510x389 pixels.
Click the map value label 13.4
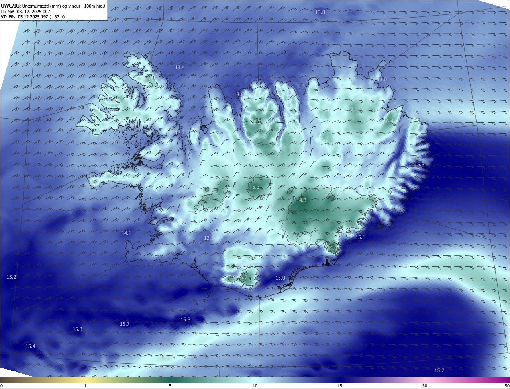coord(180,68)
